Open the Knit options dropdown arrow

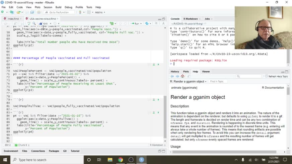[x=51, y=24]
